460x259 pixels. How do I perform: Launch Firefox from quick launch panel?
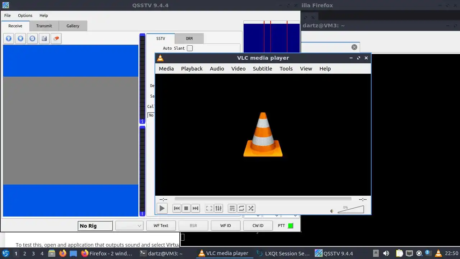[x=63, y=253]
